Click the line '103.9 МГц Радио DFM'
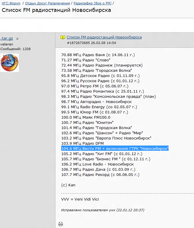The height and width of the screenshot is (228, 194). [82, 144]
